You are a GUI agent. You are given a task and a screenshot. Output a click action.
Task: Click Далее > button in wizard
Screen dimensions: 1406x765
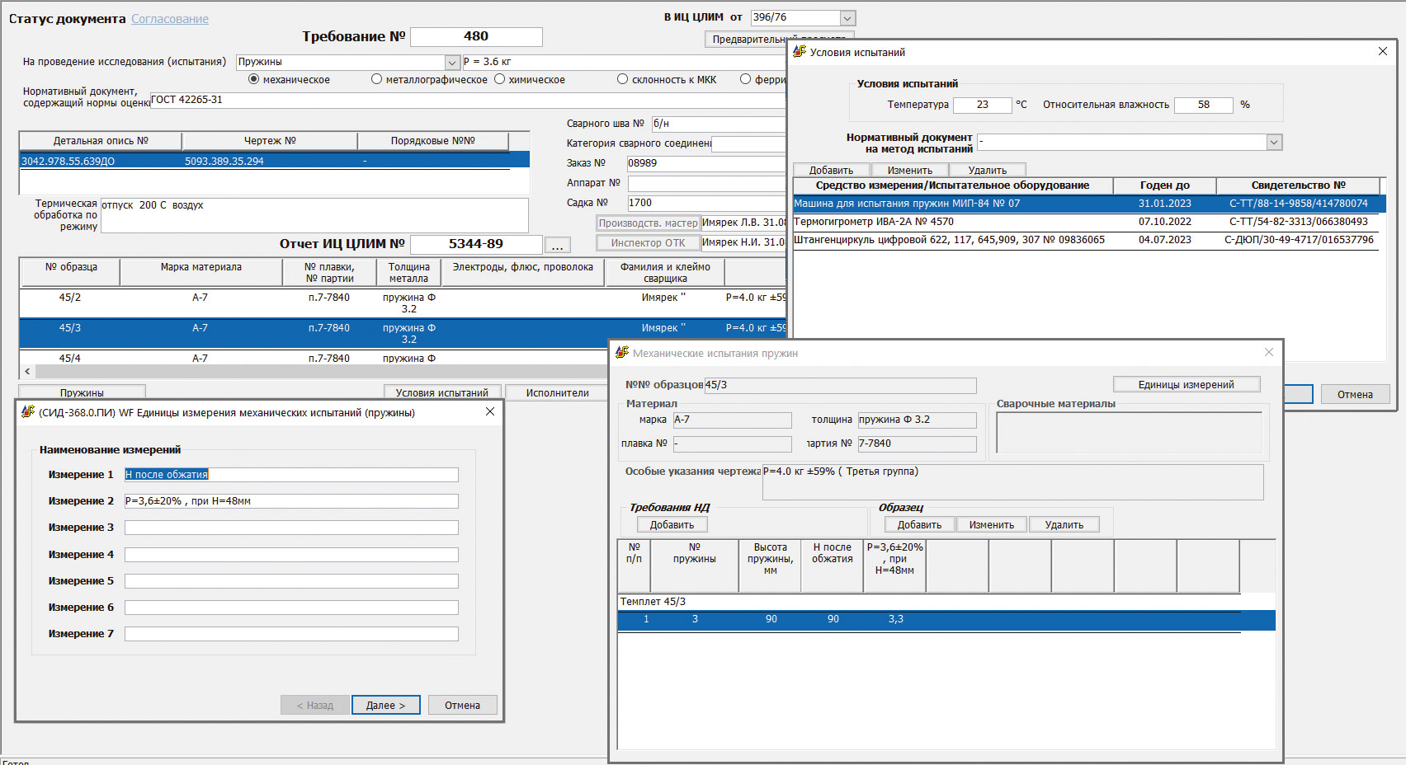click(x=385, y=705)
